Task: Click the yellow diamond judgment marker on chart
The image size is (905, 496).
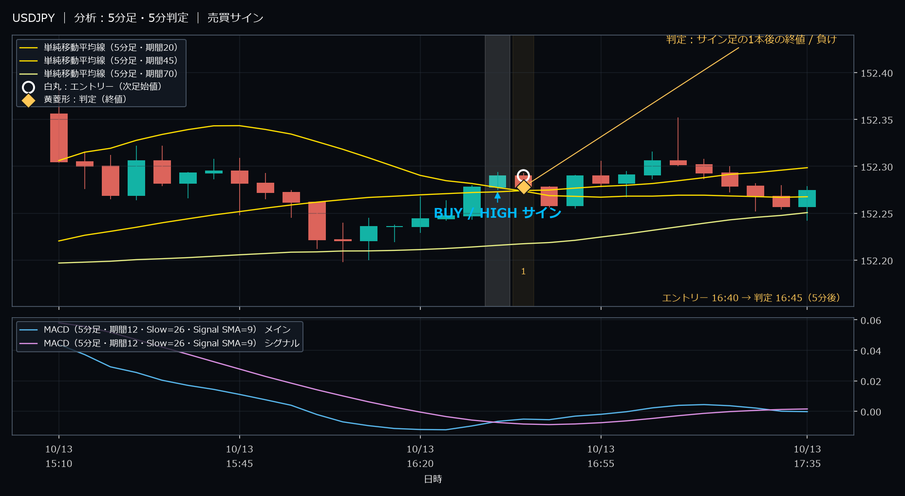Action: tap(523, 187)
